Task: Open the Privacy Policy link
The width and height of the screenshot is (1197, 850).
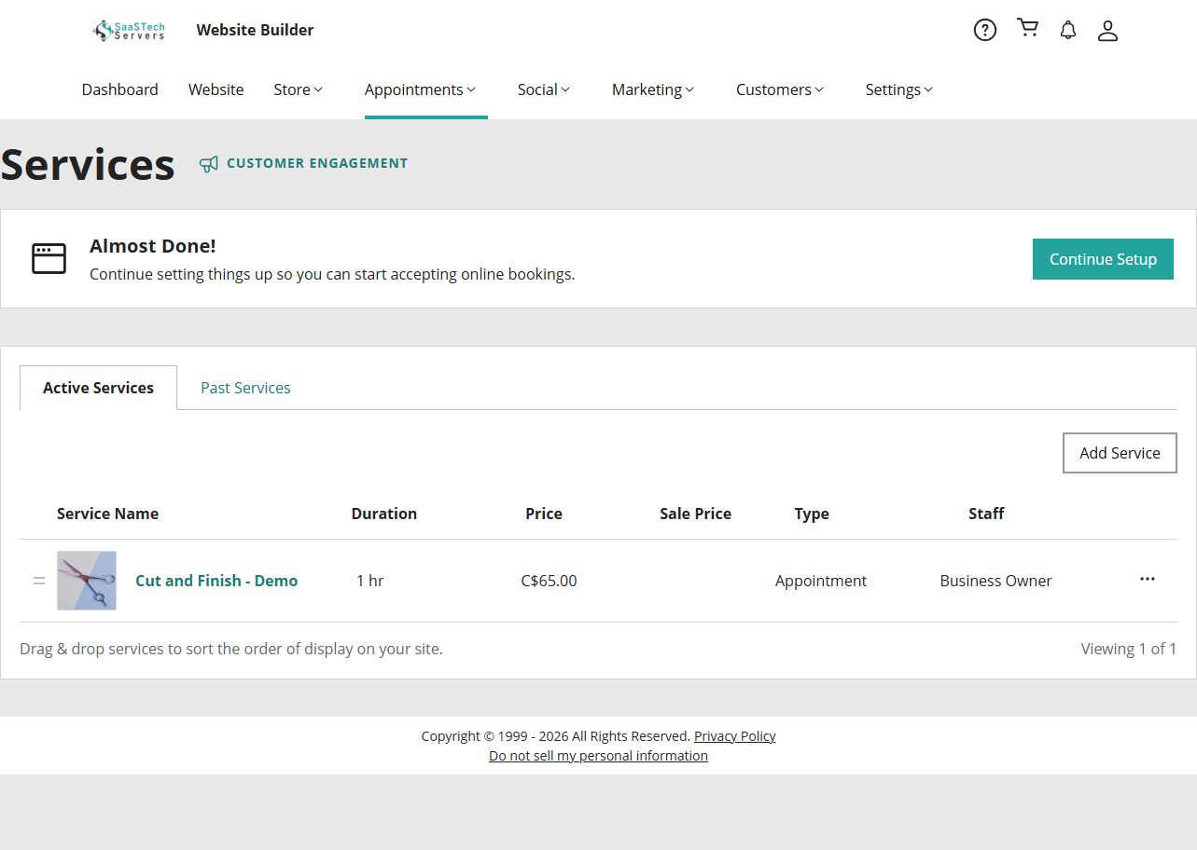Action: coord(735,736)
